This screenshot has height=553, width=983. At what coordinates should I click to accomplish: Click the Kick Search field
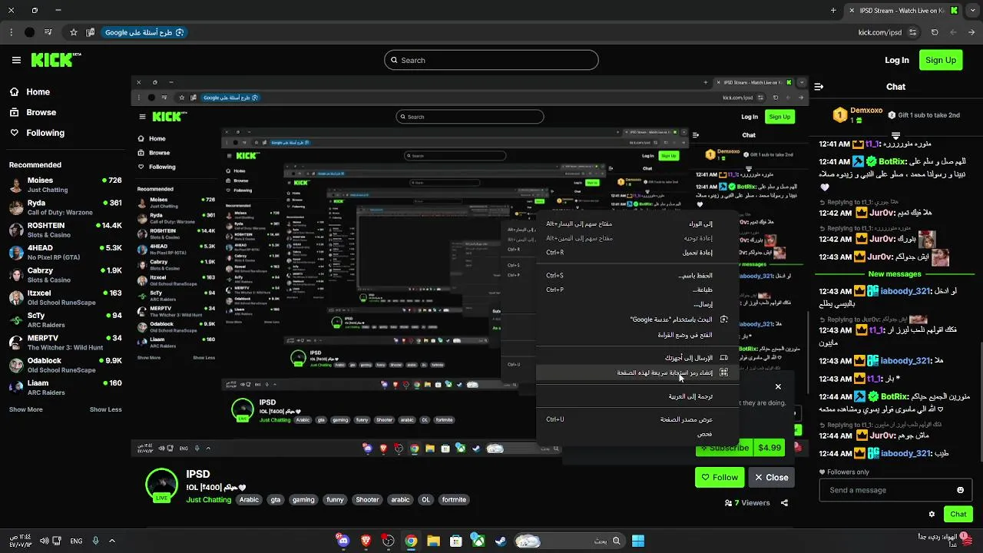point(491,60)
